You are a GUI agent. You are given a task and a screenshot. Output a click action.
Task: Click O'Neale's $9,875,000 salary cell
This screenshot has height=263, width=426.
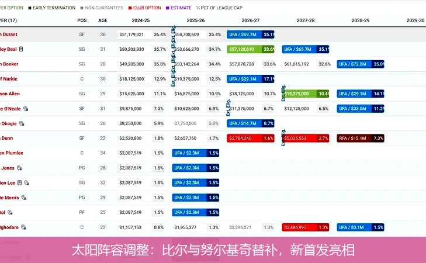130,109
